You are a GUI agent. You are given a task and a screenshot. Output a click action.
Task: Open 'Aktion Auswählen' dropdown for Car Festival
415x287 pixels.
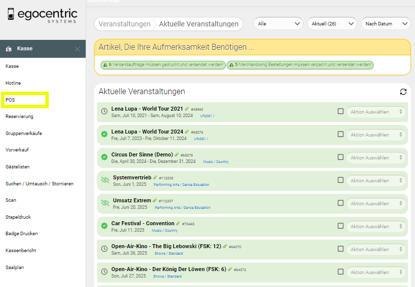pyautogui.click(x=376, y=226)
